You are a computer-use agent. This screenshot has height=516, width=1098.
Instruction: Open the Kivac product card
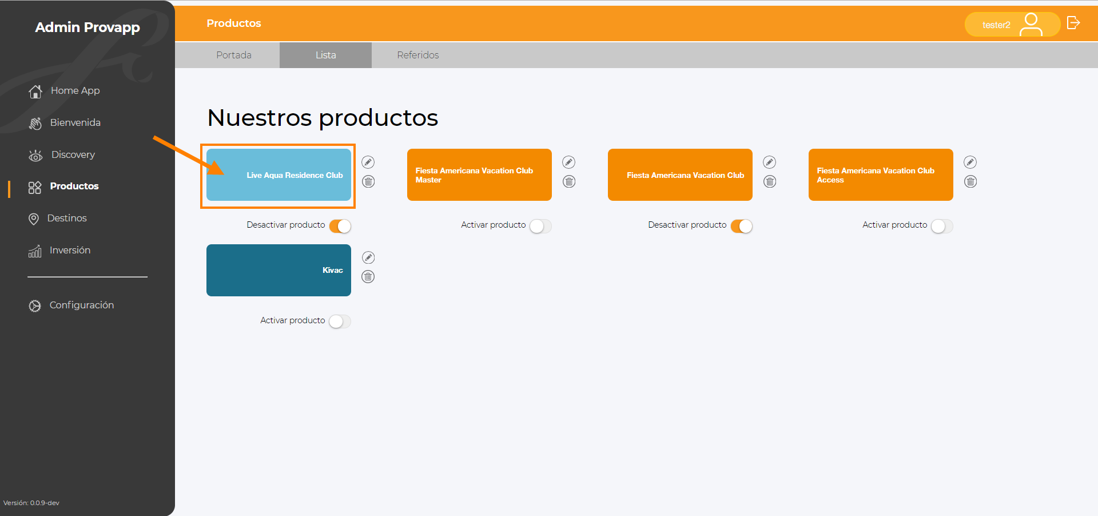click(x=279, y=270)
